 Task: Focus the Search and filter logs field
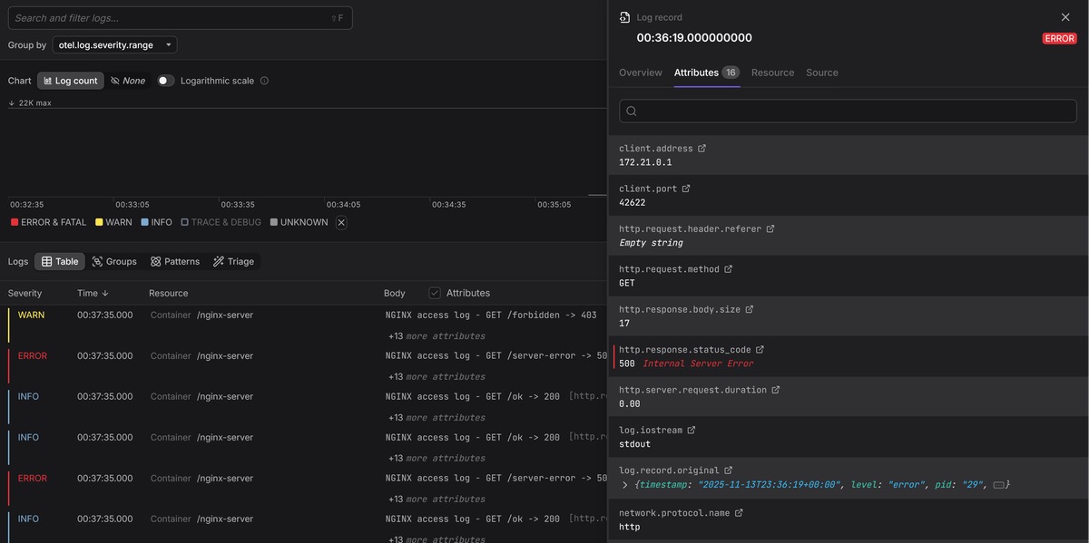tap(180, 18)
